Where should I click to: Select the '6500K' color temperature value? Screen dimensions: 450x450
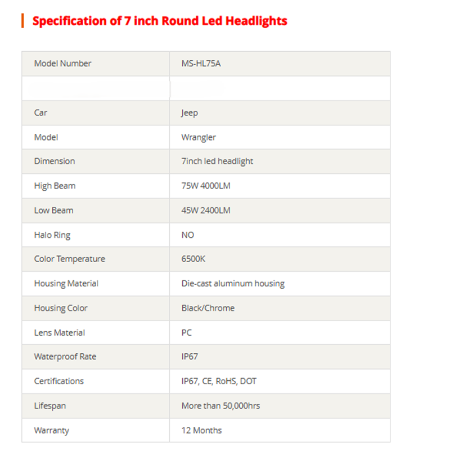tap(193, 259)
